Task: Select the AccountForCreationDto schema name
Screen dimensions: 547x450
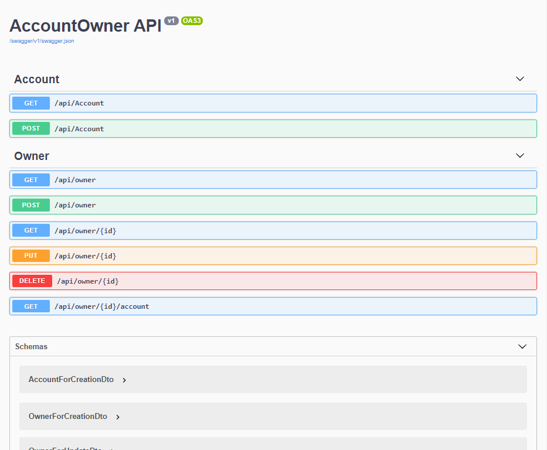Action: 71,380
